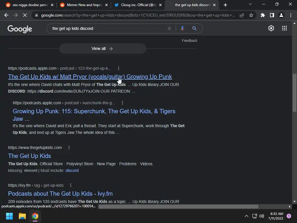Viewport: 297px width, 223px height.
Task: Click scrollbar up arrow
Action: 294,23
